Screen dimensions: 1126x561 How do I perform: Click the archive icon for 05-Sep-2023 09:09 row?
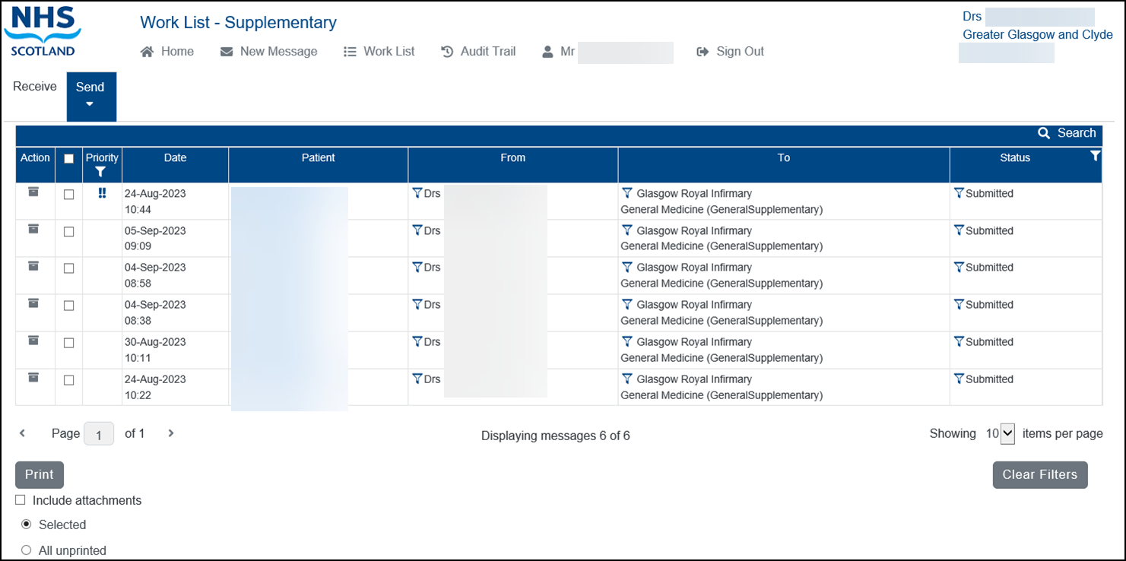[33, 229]
